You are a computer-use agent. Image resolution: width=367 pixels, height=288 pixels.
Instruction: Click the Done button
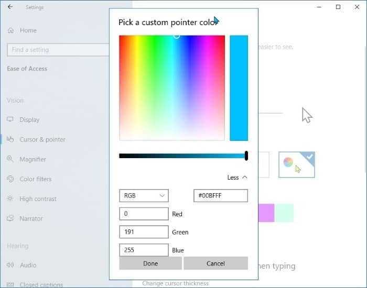click(x=150, y=263)
